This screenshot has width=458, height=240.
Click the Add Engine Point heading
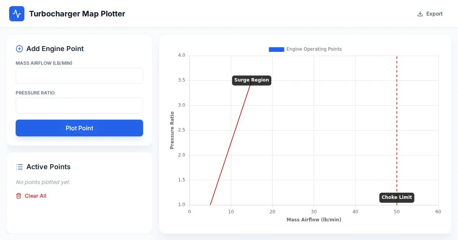tap(55, 49)
